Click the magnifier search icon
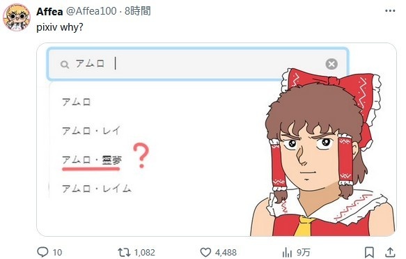This screenshot has height=259, width=406. tap(65, 65)
